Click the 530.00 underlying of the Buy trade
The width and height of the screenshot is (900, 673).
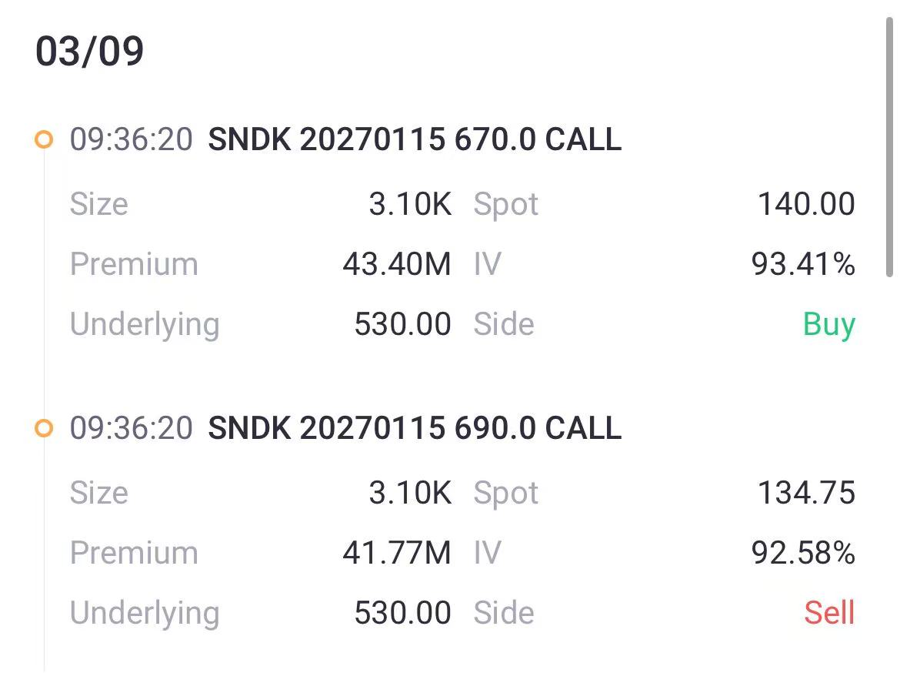click(x=402, y=324)
